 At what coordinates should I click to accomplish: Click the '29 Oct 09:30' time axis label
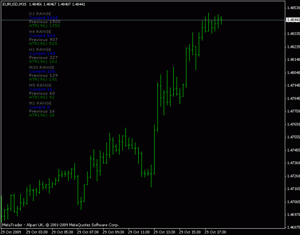click(x=113, y=232)
